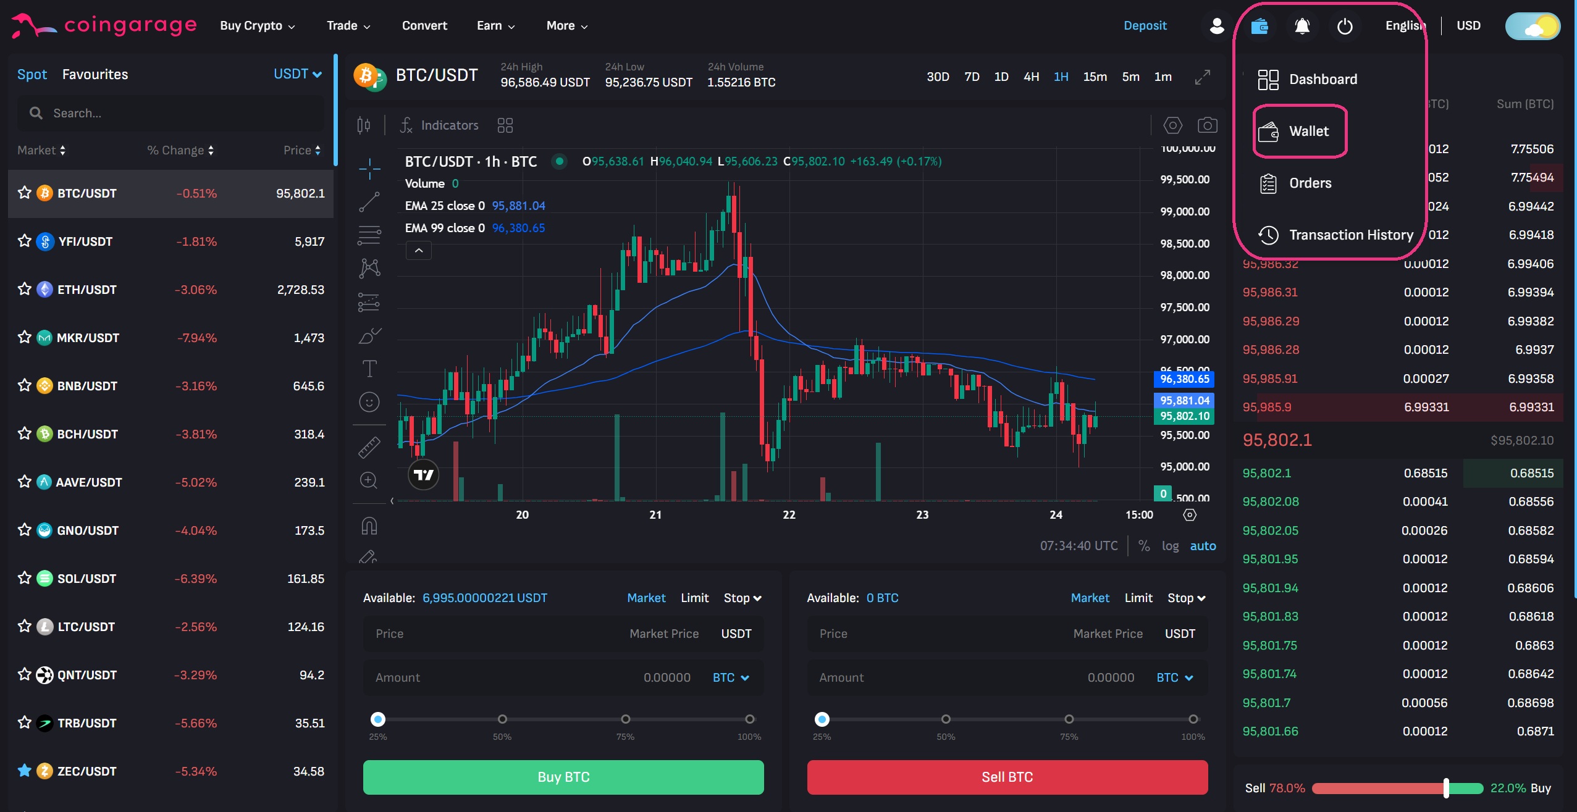The height and width of the screenshot is (812, 1577).
Task: Open the Trade dropdown menu
Action: [348, 26]
